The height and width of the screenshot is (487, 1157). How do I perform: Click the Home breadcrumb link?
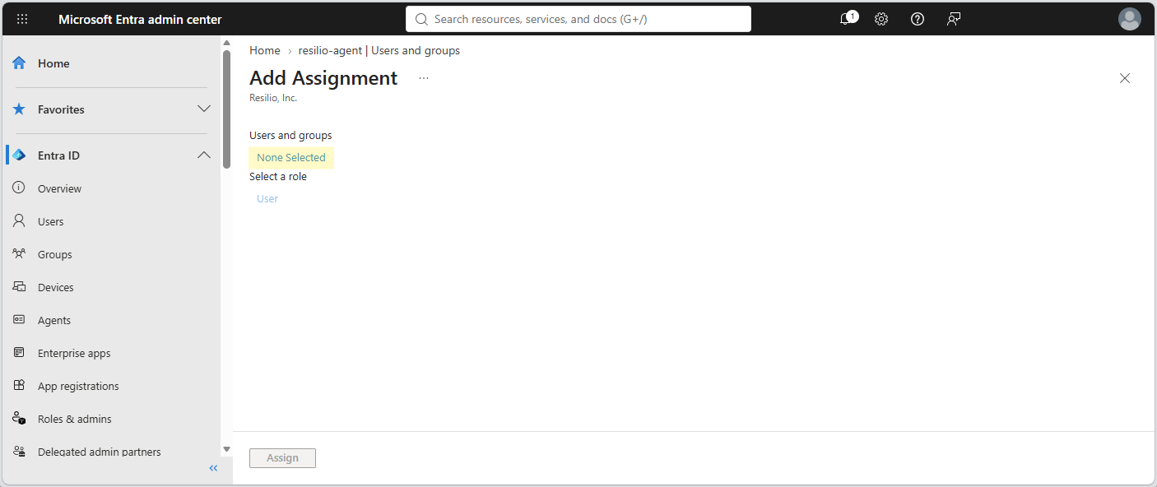click(x=265, y=50)
